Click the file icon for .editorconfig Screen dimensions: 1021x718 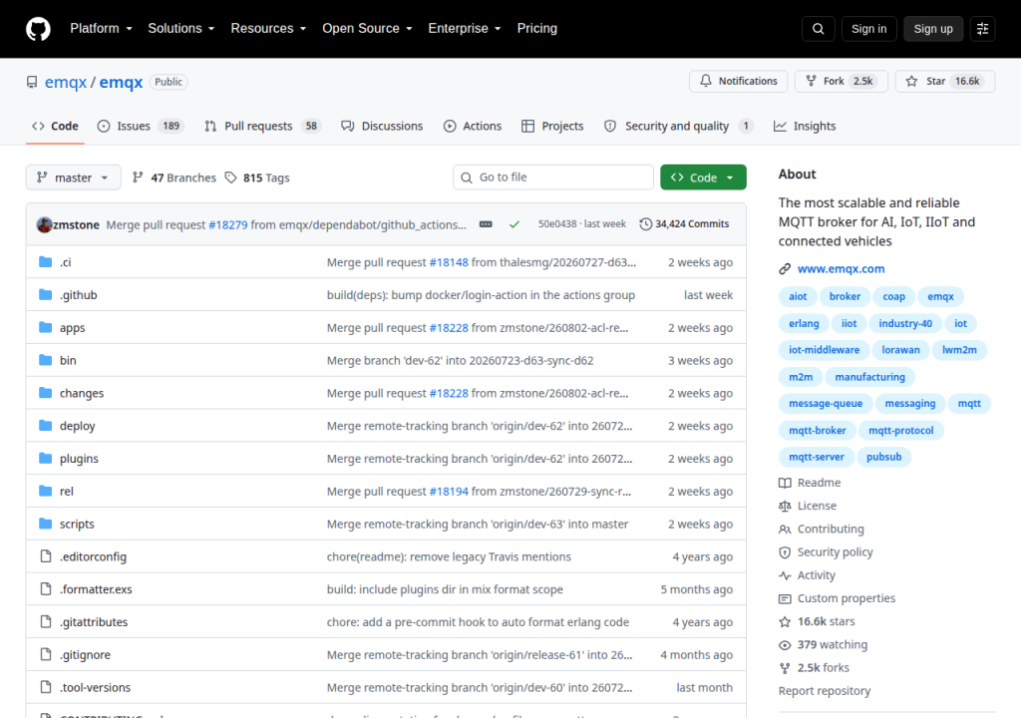coord(46,555)
